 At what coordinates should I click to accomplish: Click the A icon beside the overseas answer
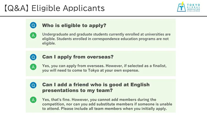[33, 67]
